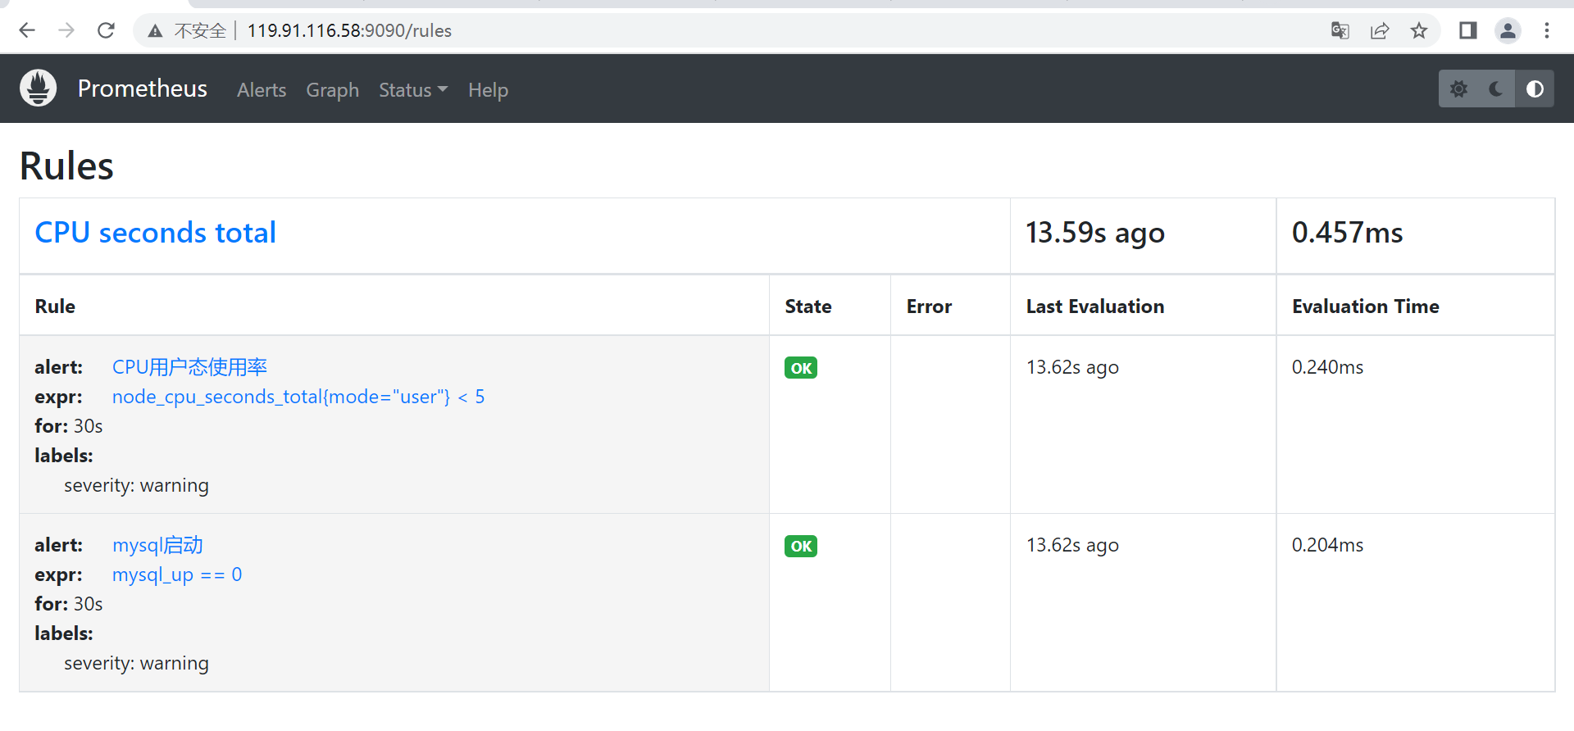Toggle the browser side panel icon
This screenshot has width=1574, height=731.
click(x=1468, y=30)
